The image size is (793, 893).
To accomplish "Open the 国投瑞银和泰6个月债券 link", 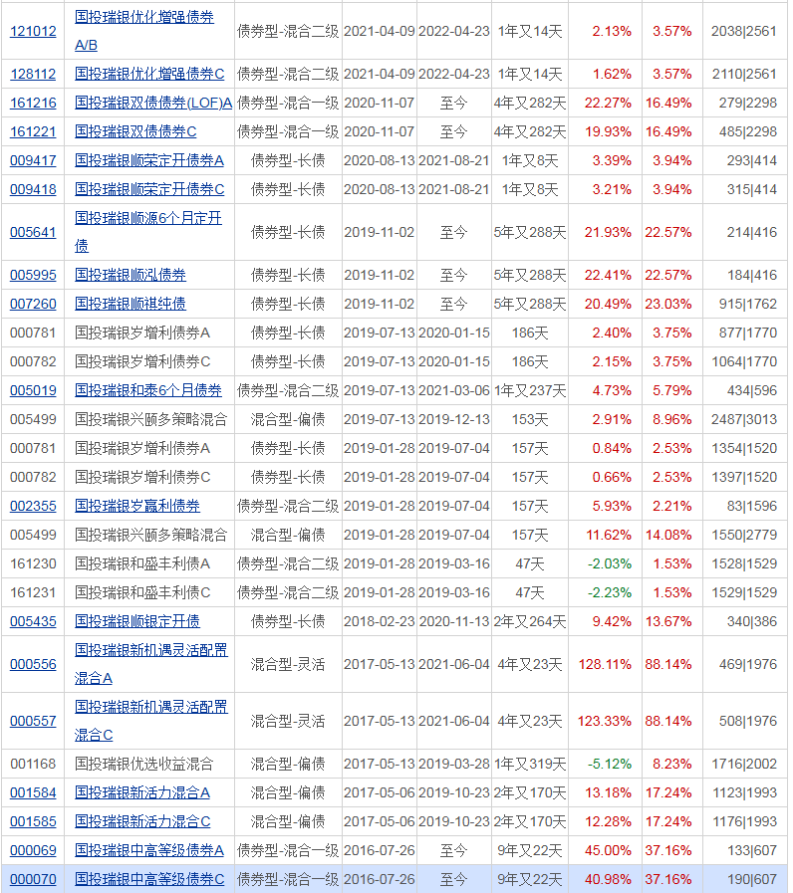I will tap(148, 391).
